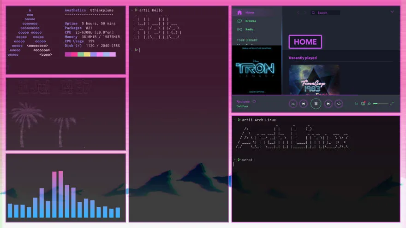Click the 'Uptime 5 hours, 50 mins' line

point(90,23)
